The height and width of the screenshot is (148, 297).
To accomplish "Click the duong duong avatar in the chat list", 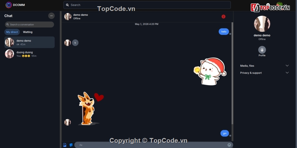I will [x=9, y=54].
